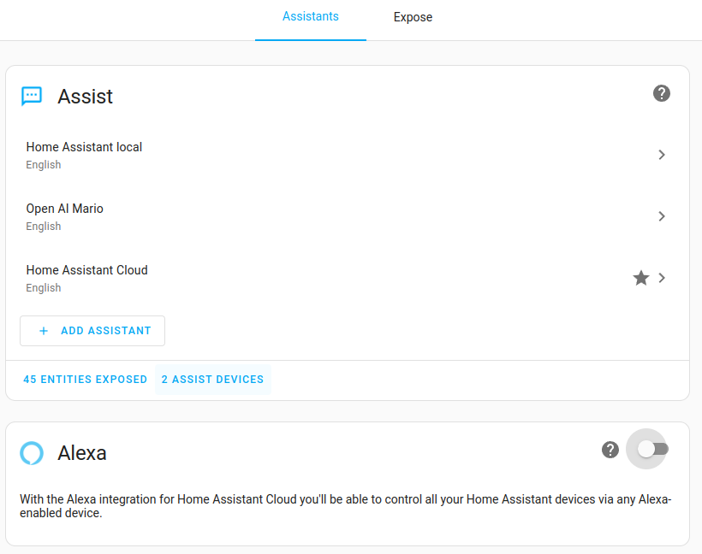View the 2 Assist Devices list
702x554 pixels.
(212, 380)
